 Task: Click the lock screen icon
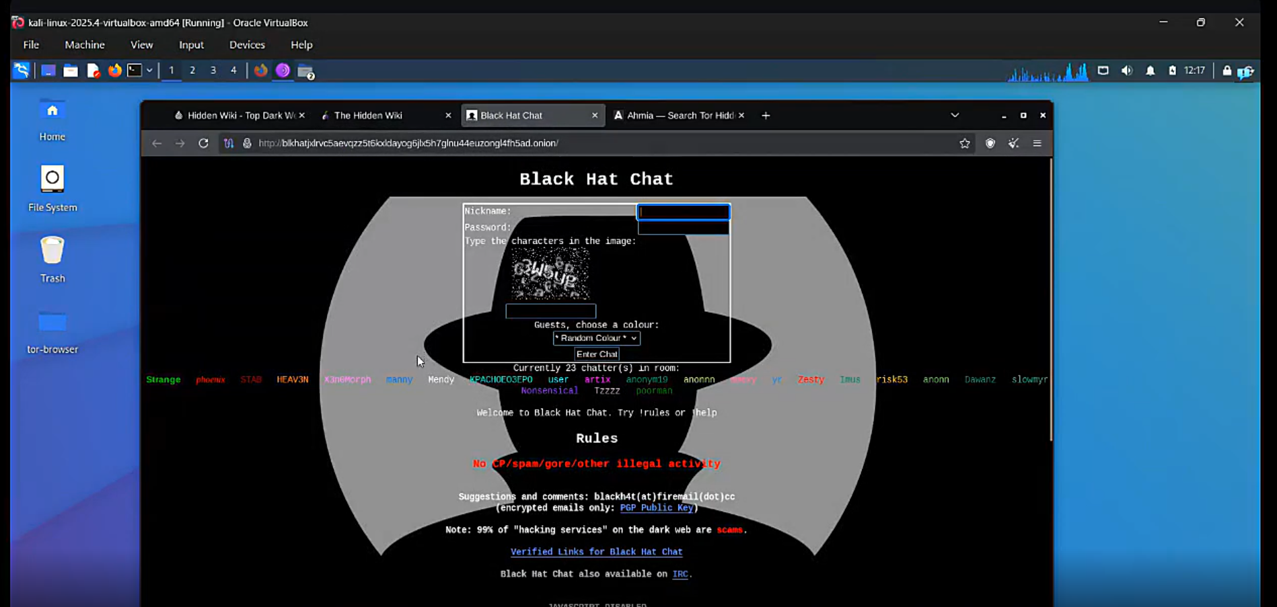1227,71
